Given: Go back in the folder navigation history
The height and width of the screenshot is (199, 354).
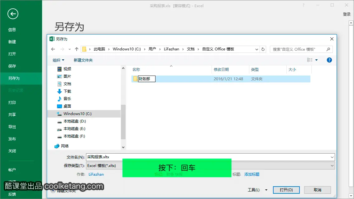Looking at the screenshot, I should click(53, 49).
